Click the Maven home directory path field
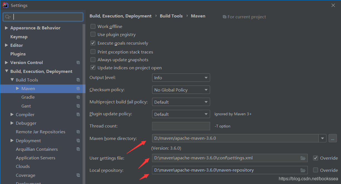 tap(235, 138)
